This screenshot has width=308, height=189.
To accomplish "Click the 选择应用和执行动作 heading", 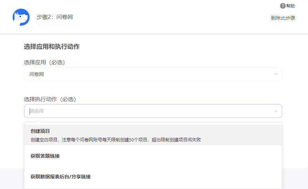I will coord(52,47).
